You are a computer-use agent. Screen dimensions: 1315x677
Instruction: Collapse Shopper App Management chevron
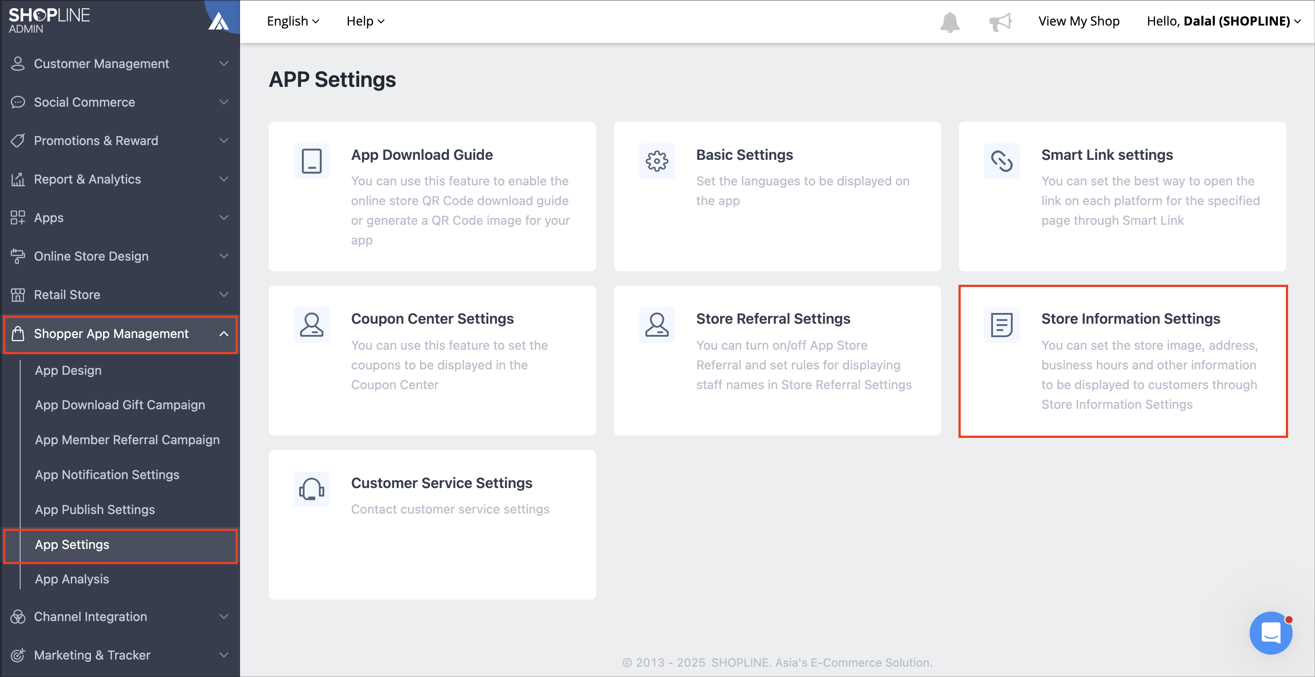[x=223, y=334]
